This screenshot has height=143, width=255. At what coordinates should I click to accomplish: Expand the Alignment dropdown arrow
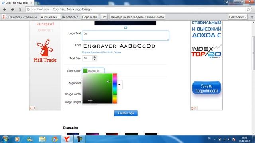click(x=120, y=85)
